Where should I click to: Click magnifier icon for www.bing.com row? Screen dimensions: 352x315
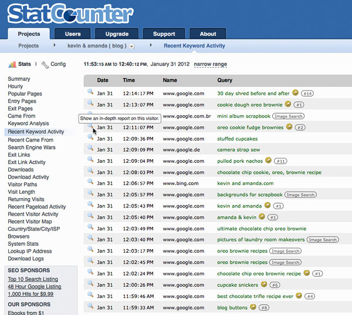(90, 182)
